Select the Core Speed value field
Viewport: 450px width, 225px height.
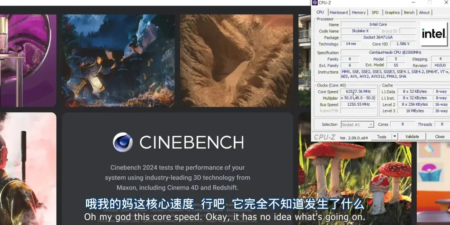[x=358, y=91]
